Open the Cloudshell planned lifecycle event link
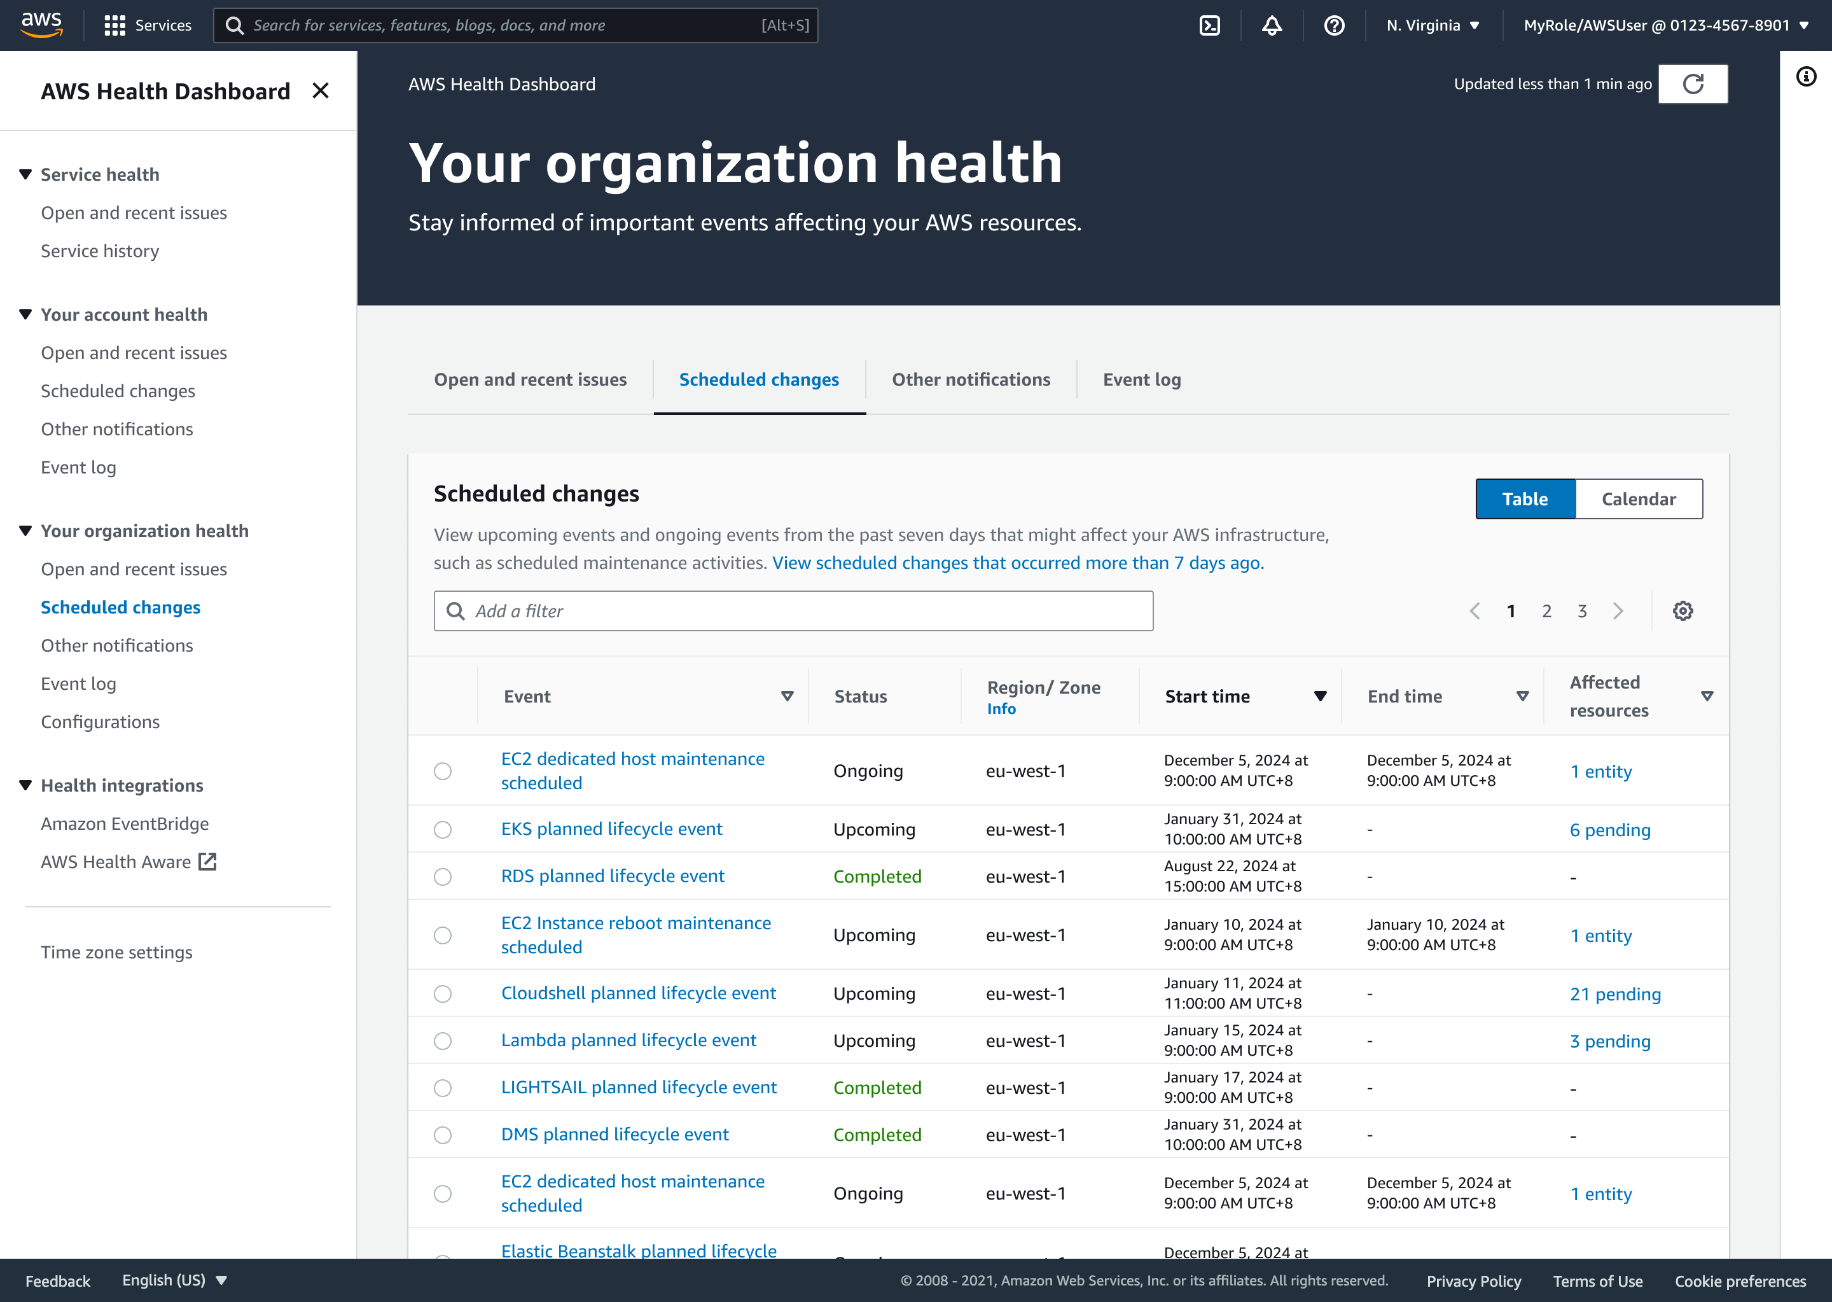1832x1302 pixels. tap(638, 993)
